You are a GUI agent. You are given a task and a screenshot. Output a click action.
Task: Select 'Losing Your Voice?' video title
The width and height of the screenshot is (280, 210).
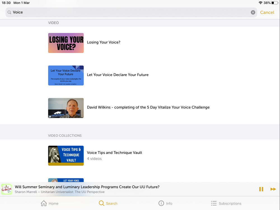104,42
